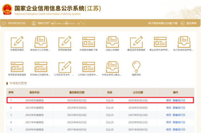Click 查看或打印 for the 2022年年度报告 row

(x=179, y=115)
